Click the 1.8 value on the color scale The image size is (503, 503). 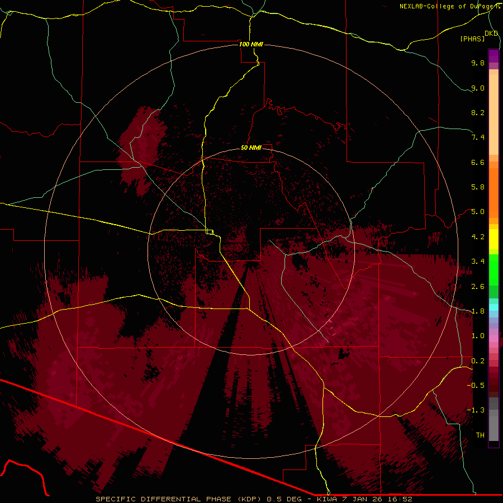[x=478, y=311]
